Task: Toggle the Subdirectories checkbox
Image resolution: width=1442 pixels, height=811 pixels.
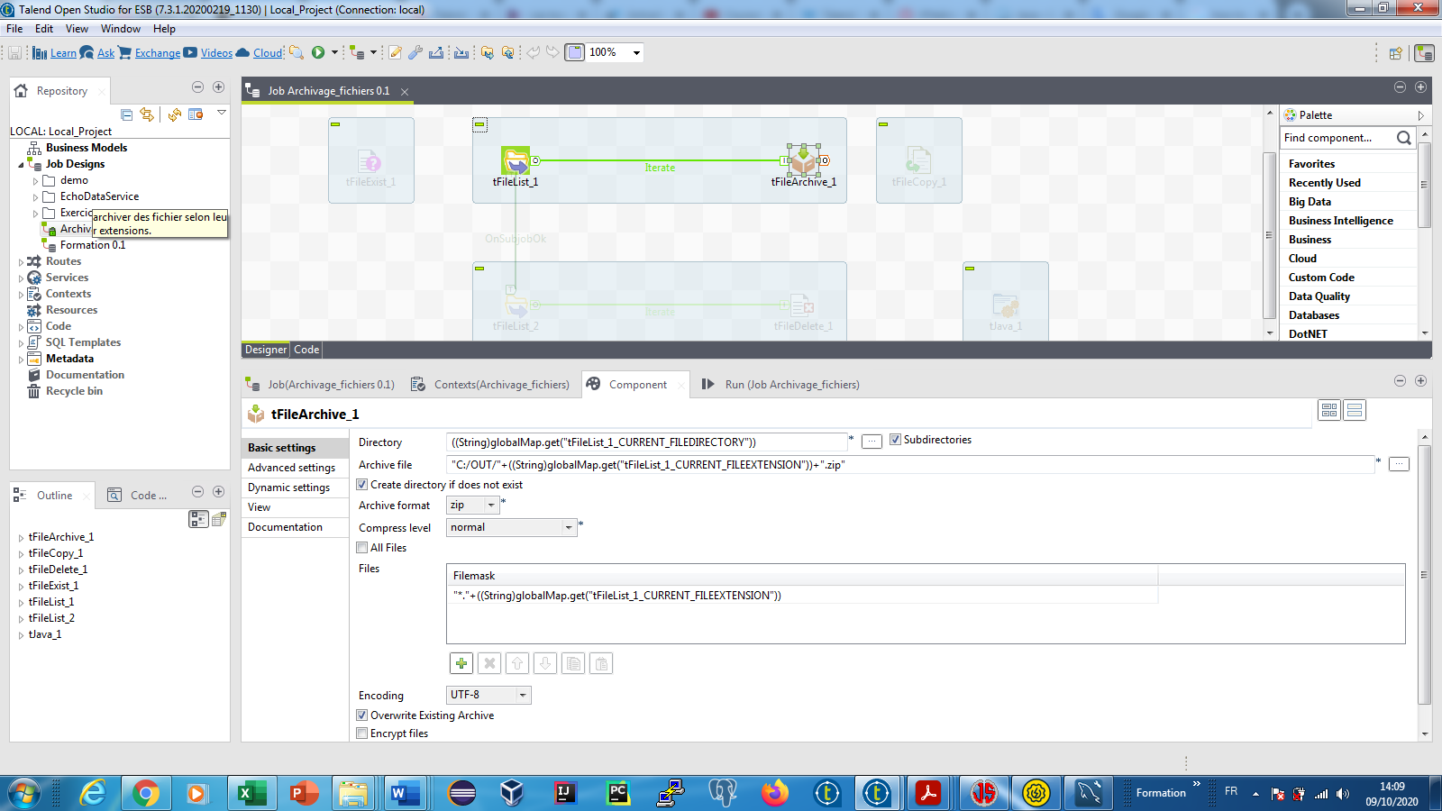Action: pyautogui.click(x=895, y=440)
